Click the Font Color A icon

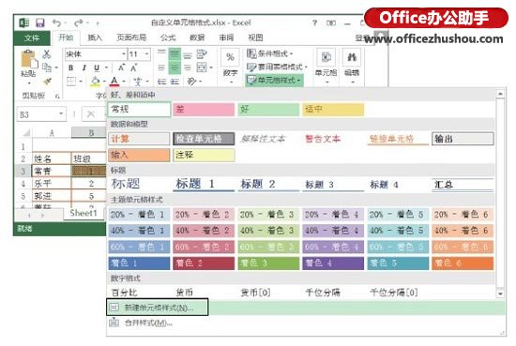click(114, 82)
